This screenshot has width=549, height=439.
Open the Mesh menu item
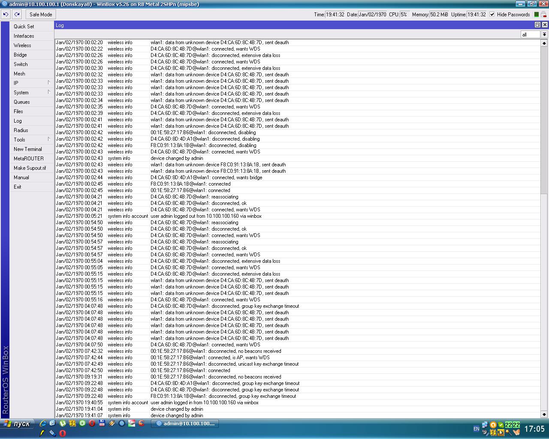(32, 74)
